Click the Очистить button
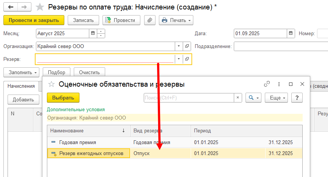This screenshot has width=328, height=177. (x=89, y=72)
